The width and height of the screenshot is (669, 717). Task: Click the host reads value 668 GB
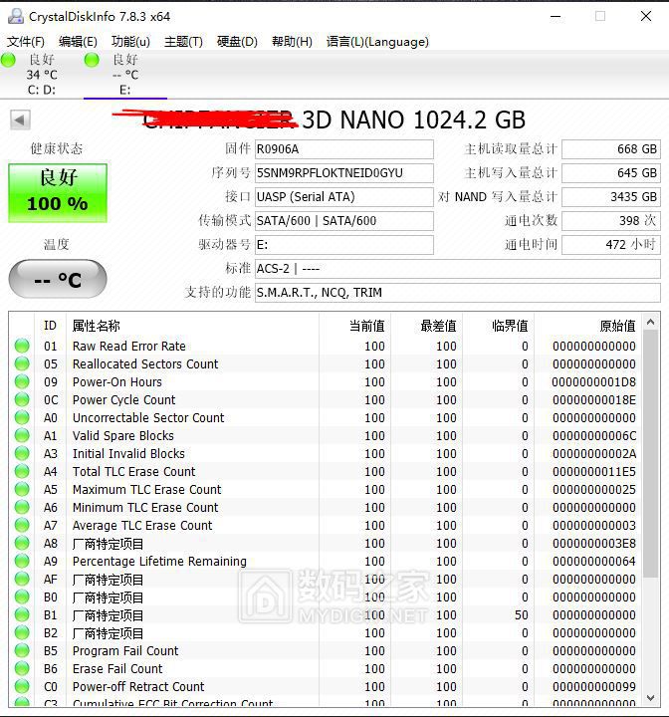(611, 149)
